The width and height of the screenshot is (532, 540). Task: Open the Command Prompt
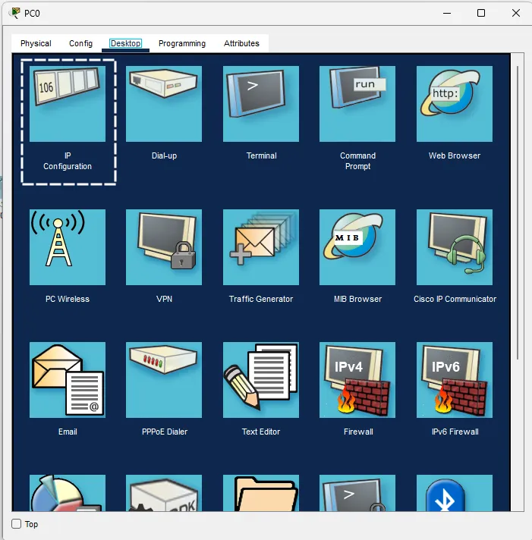tap(357, 104)
